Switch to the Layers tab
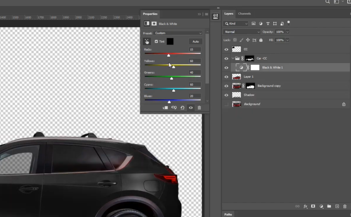 [229, 14]
